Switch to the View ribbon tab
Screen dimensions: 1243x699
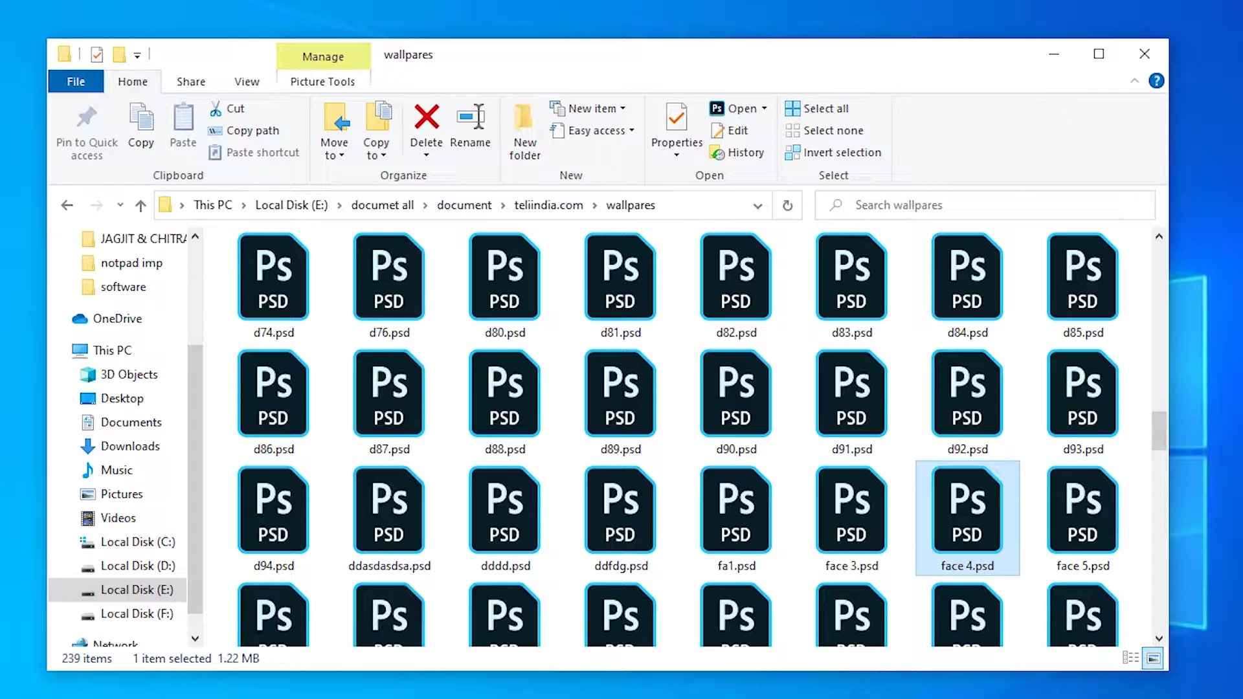click(247, 82)
